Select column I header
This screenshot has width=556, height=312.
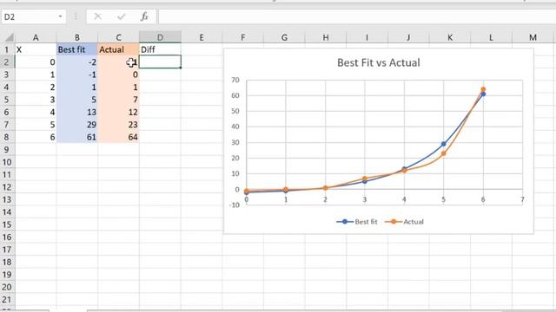click(x=367, y=37)
